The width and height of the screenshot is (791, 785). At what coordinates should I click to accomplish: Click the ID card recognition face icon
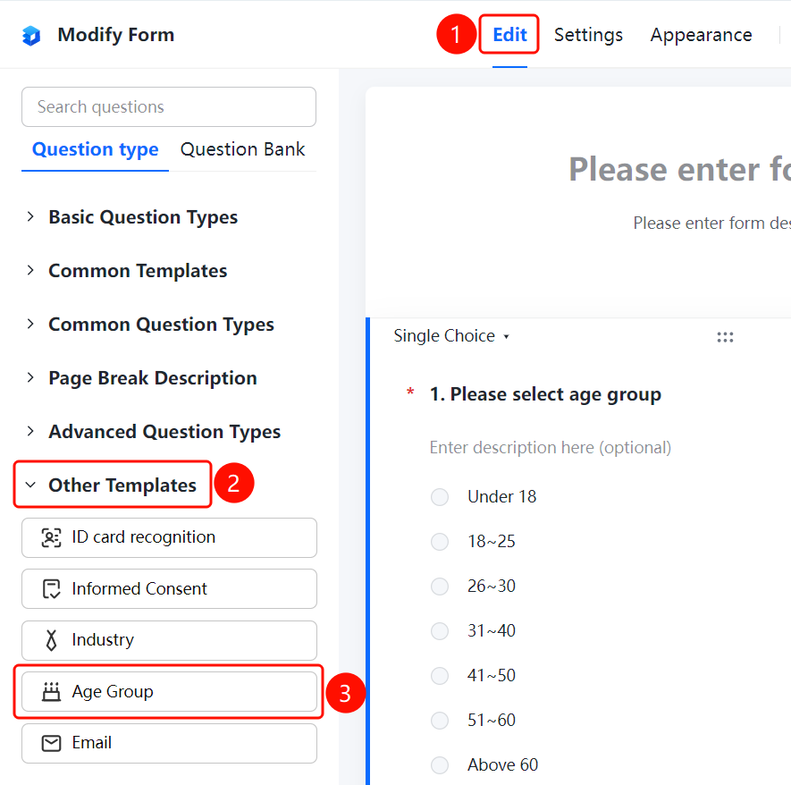pyautogui.click(x=51, y=538)
